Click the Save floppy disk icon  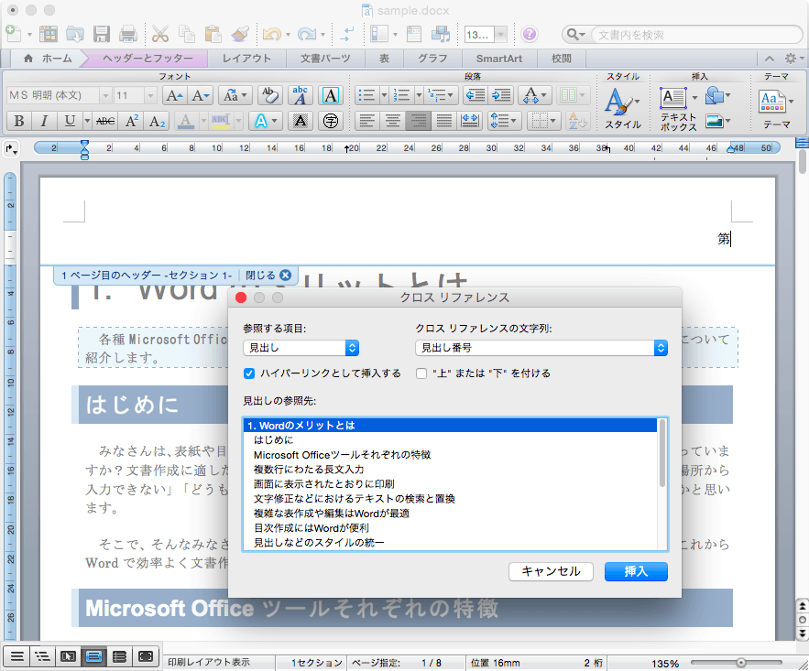click(x=102, y=35)
